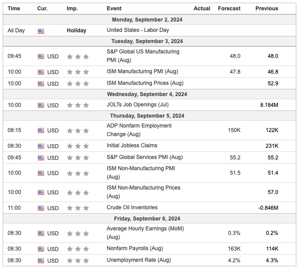Click the Imp. column header
The width and height of the screenshot is (299, 269).
point(72,9)
